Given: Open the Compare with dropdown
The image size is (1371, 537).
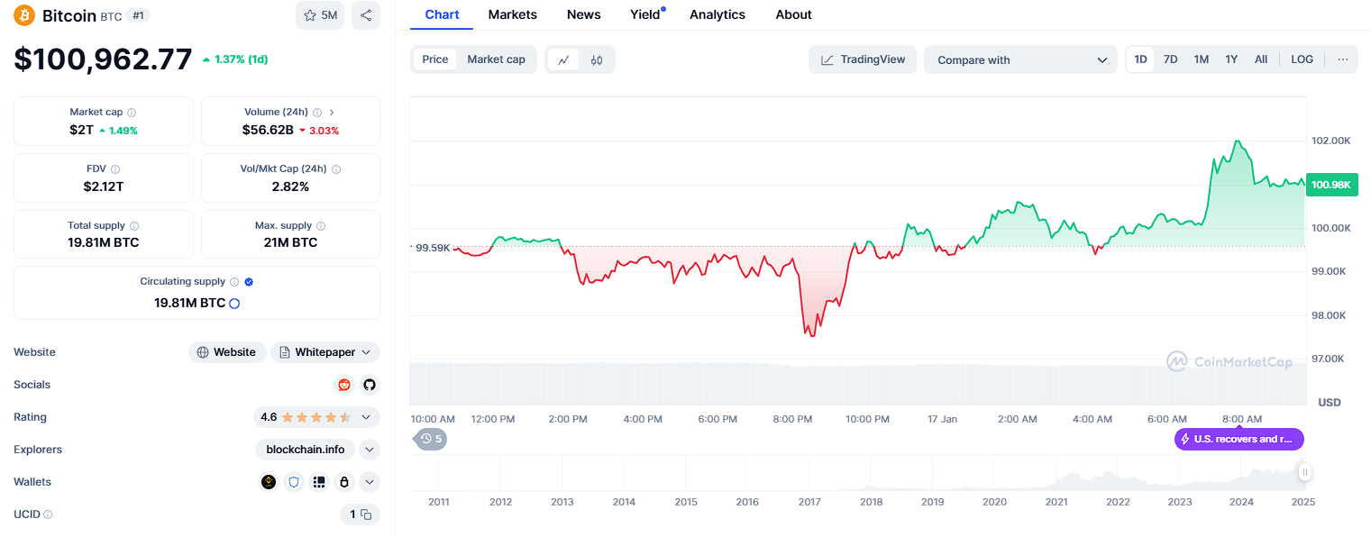Looking at the screenshot, I should [1021, 59].
